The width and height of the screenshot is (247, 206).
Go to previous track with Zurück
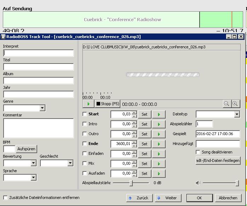tap(139, 198)
